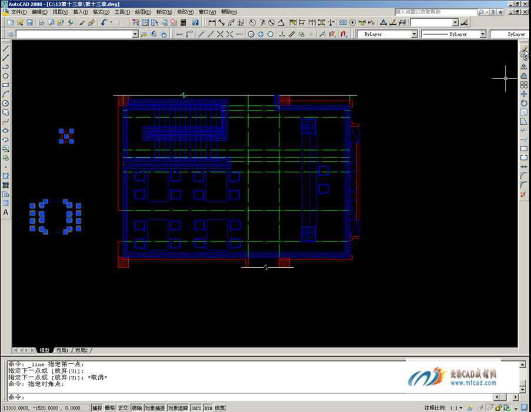This screenshot has height=412, width=531.
Task: Click the Open file icon
Action: (21, 22)
